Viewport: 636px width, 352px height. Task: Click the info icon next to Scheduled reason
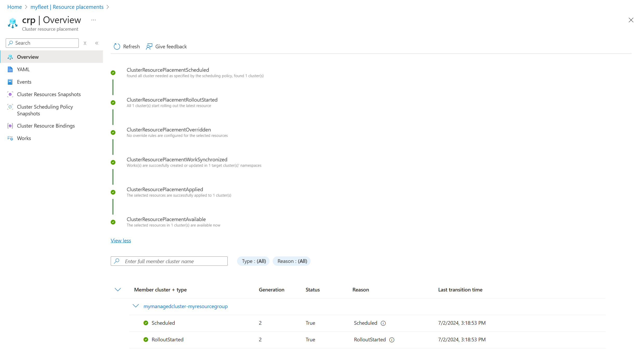[383, 323]
